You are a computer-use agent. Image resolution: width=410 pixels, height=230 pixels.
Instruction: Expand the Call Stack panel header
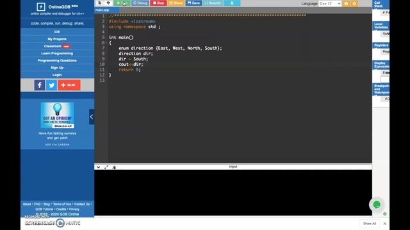[x=381, y=4]
